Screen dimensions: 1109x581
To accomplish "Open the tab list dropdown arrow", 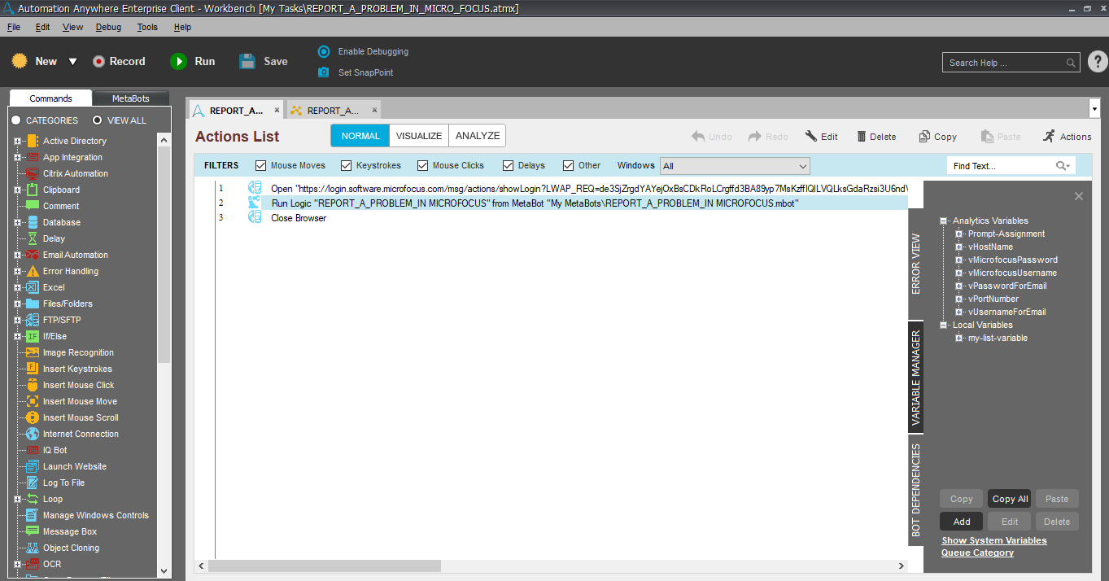I will click(x=1094, y=108).
